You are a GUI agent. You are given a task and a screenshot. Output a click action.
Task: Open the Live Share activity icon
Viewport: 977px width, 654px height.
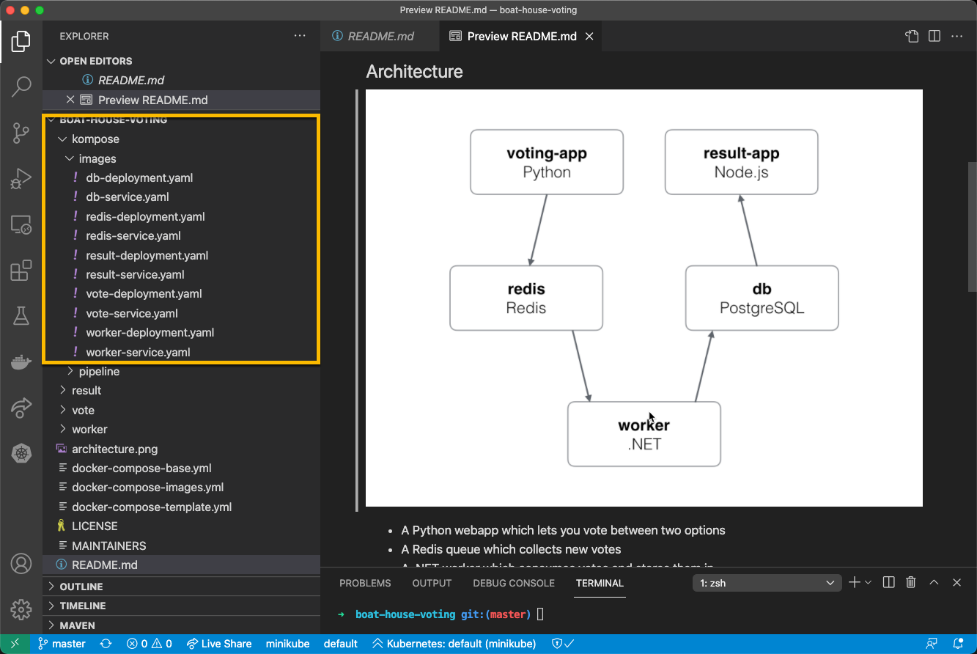21,408
